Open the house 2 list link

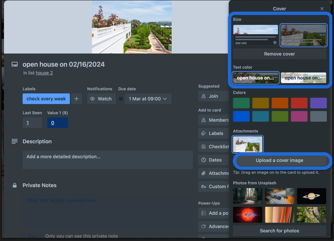tap(44, 73)
